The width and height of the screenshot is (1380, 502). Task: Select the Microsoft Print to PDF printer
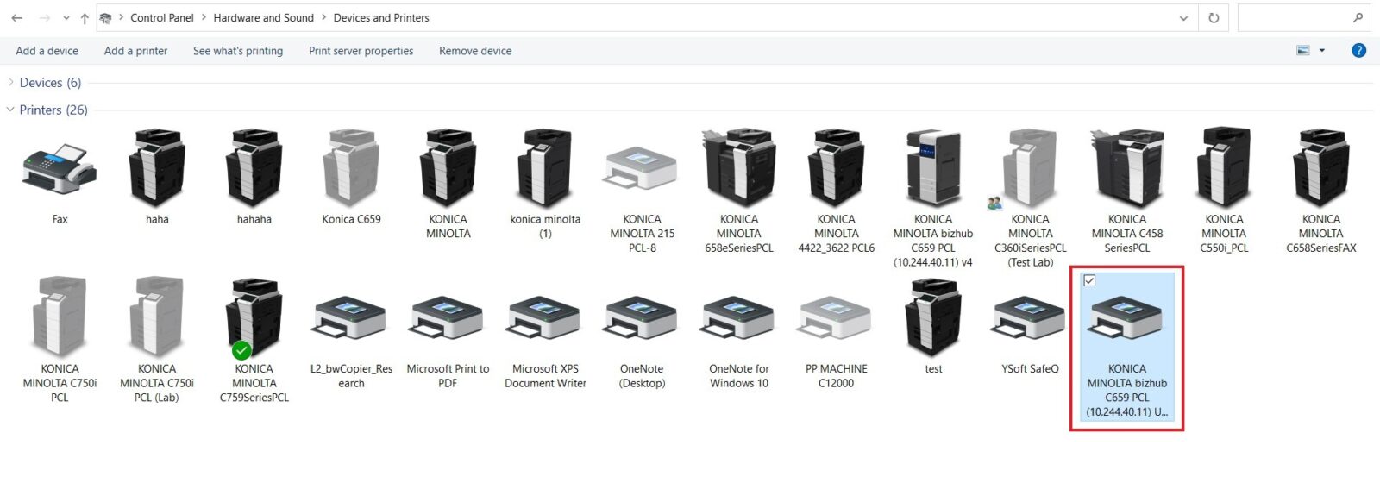click(x=447, y=319)
